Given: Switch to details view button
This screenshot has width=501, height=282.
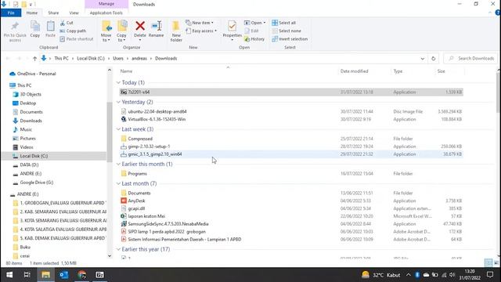Looking at the screenshot, I should click(x=488, y=263).
